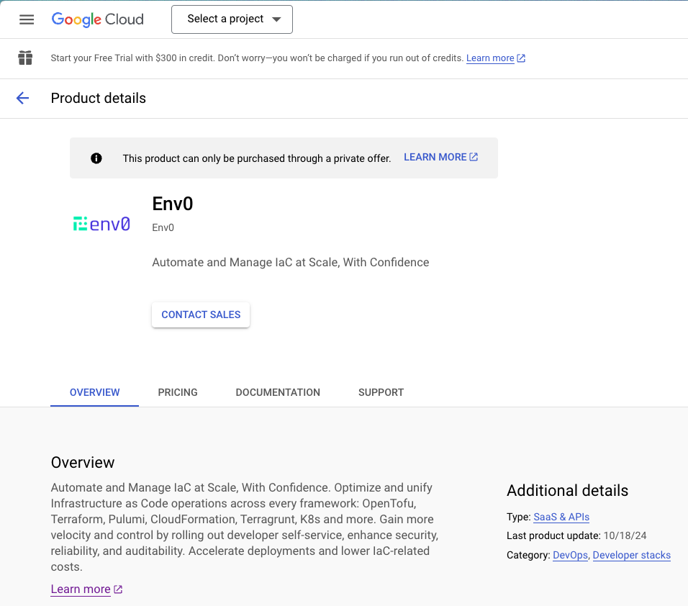
Task: Open the SaaS & APIs type link
Action: click(x=561, y=517)
